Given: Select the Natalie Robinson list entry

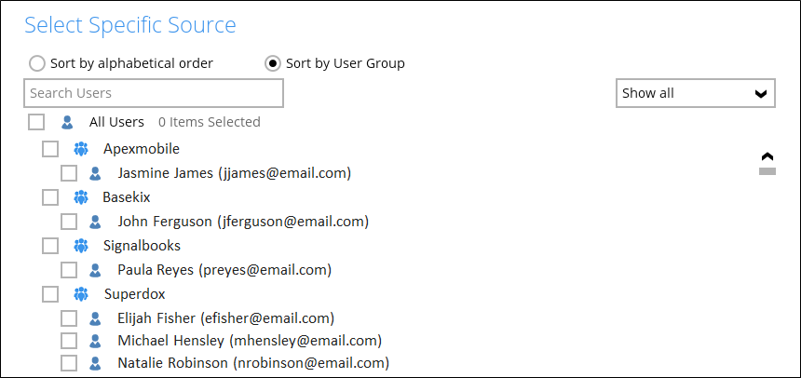Looking at the screenshot, I should [252, 363].
